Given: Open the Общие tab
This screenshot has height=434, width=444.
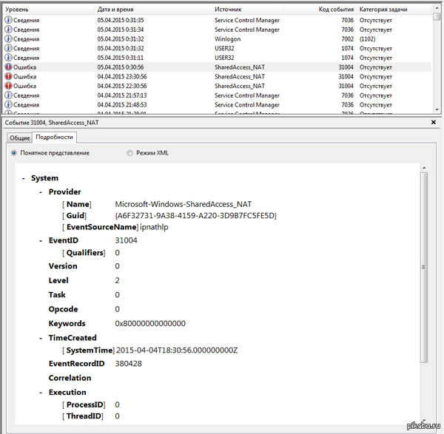Looking at the screenshot, I should [x=20, y=138].
